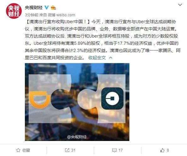187x156 pixels.
Task: Click the membership crown badge icon
Action: coord(53,8)
